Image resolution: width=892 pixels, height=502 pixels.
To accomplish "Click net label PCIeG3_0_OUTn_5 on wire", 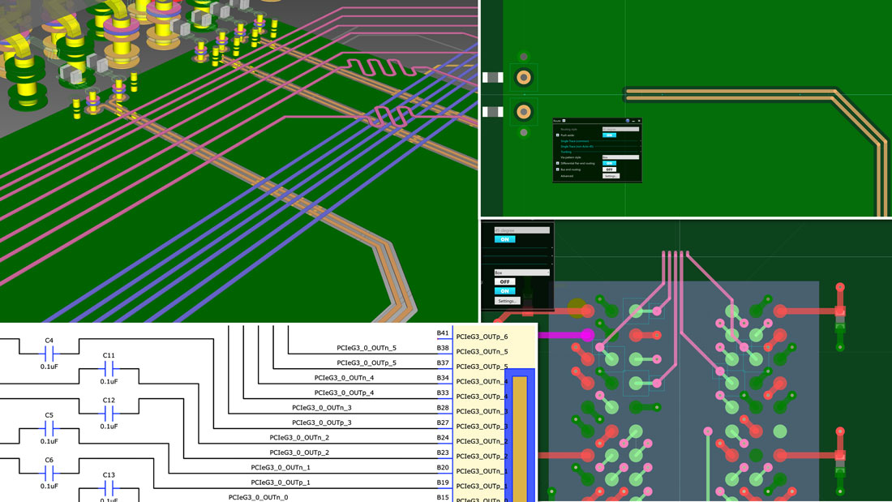I will point(367,348).
